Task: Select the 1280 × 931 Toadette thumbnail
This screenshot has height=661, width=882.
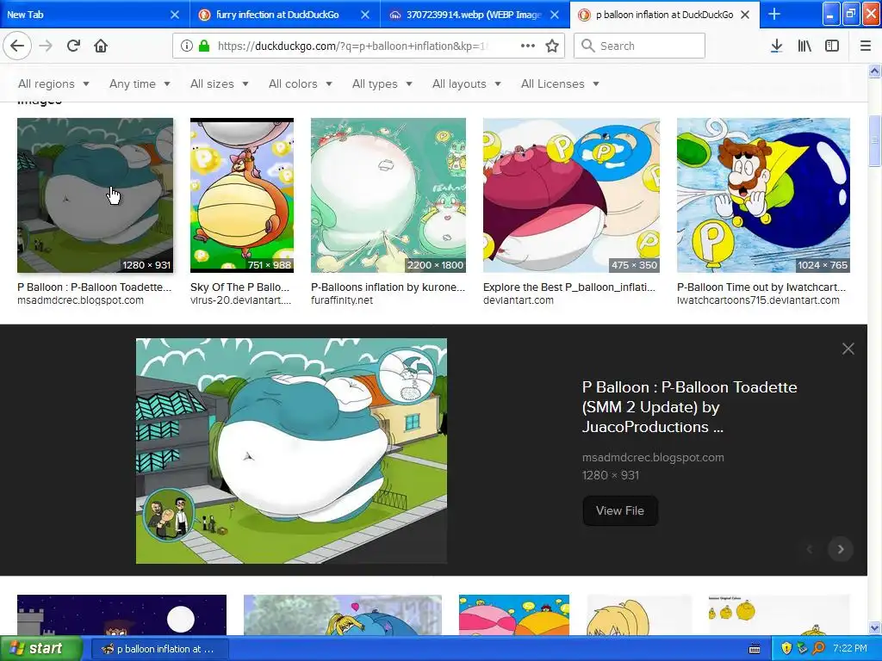Action: [x=95, y=195]
